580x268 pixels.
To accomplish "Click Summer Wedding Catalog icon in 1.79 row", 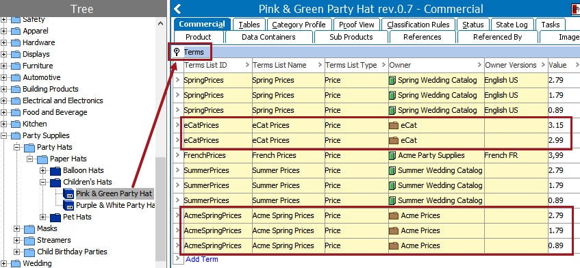I will (x=392, y=186).
